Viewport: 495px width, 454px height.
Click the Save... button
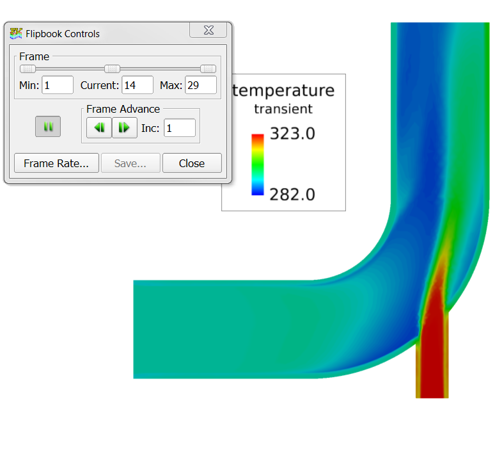[x=130, y=163]
